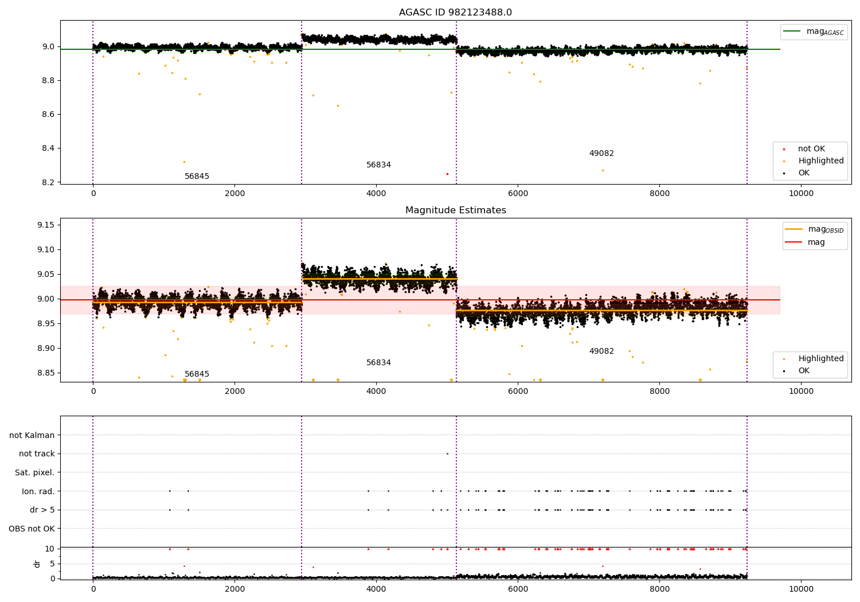Click the 49082 annotation in Magnitude Estimates plot
Viewport: 860px width, 602px height.
click(x=601, y=351)
